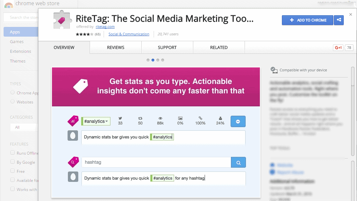357x201 pixels.
Task: Open the #analytics hashtag dropdown
Action: (x=96, y=121)
